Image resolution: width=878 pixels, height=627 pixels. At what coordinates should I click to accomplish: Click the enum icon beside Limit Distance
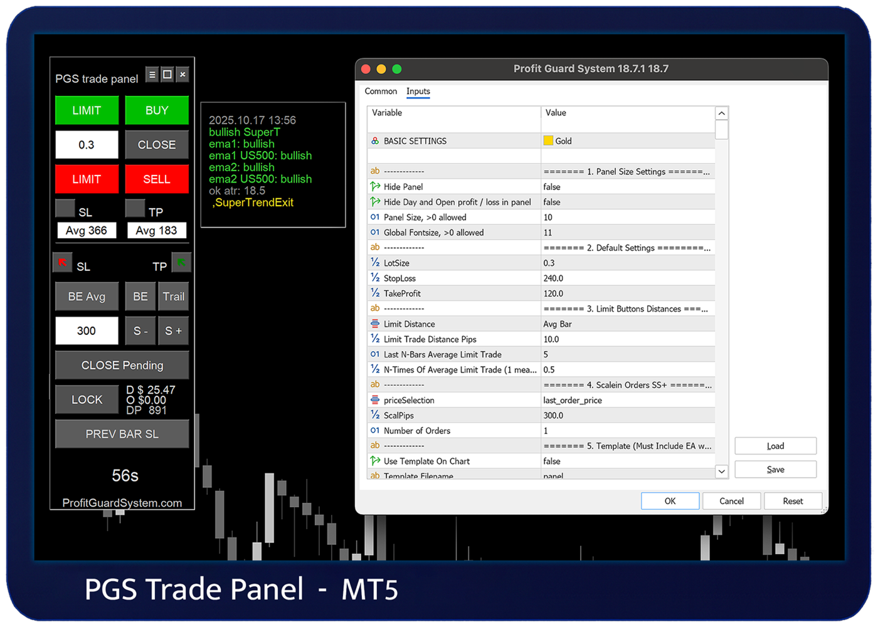pos(375,324)
